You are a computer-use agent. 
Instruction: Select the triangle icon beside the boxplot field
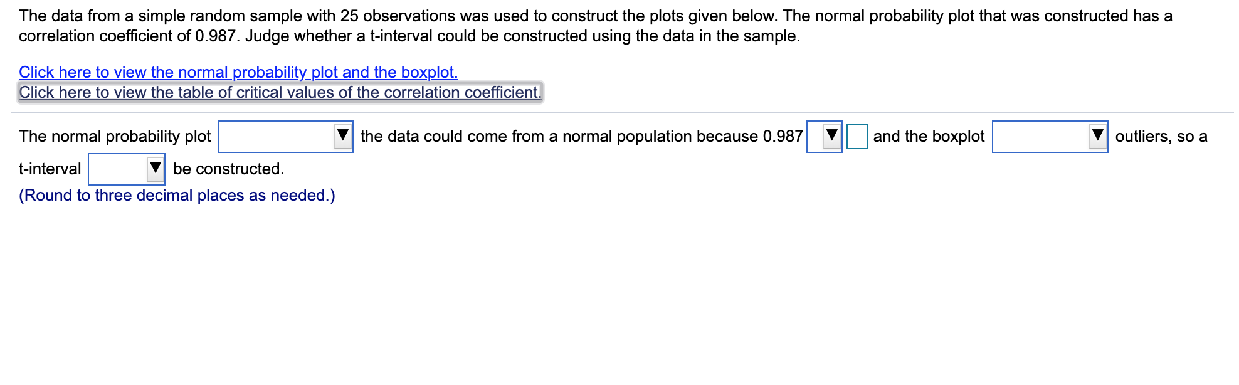coord(1097,137)
